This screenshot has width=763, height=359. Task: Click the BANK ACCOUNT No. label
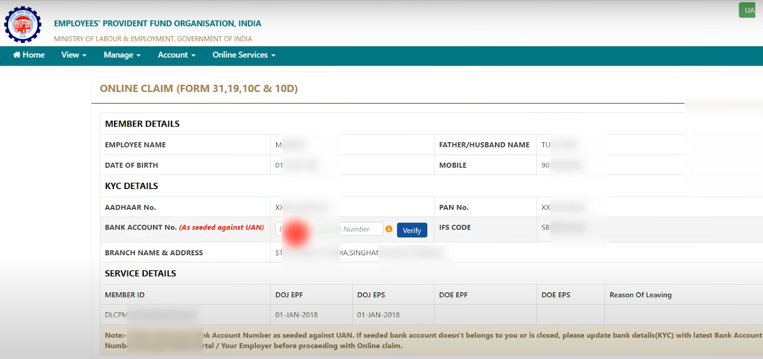(x=185, y=228)
